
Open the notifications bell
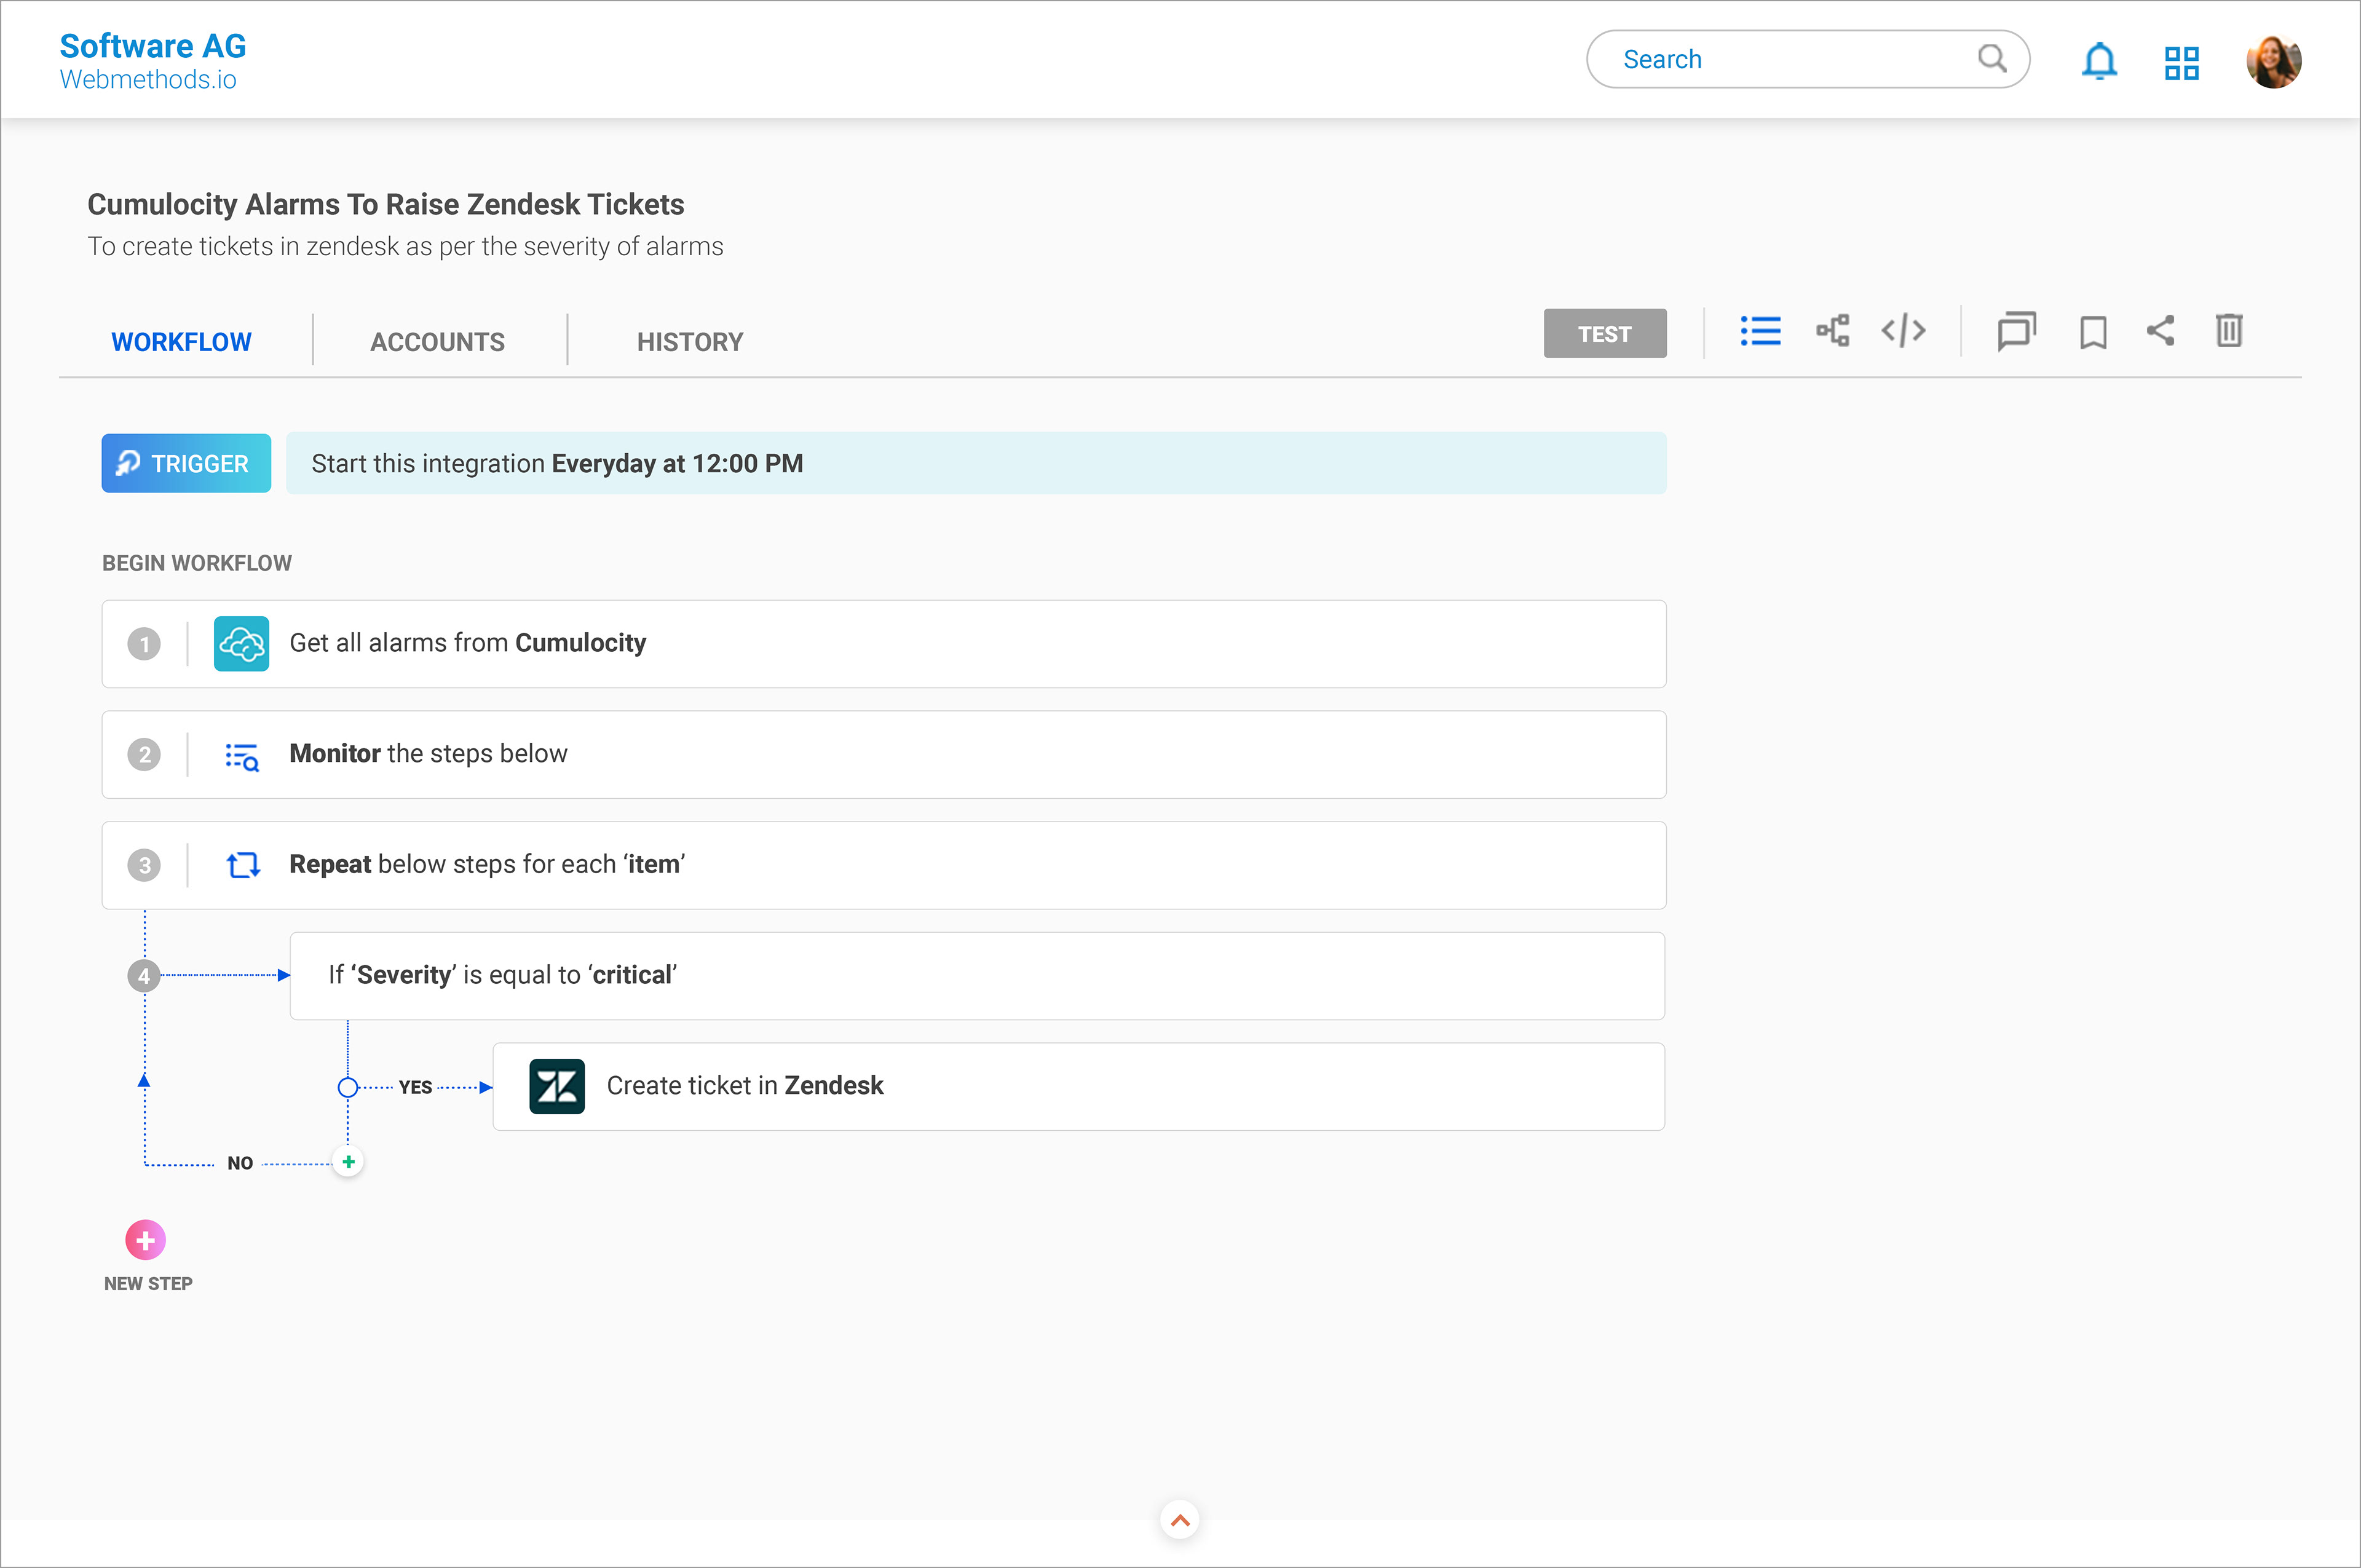[x=2099, y=61]
